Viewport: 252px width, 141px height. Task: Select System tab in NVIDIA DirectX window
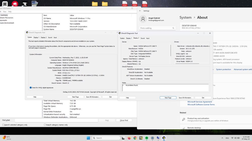(x=122, y=38)
